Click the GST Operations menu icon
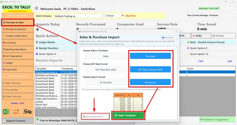Image resolution: width=237 pixels, height=125 pixels. pos(4,56)
